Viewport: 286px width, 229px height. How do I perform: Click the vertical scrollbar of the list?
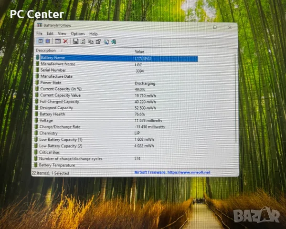(235, 98)
